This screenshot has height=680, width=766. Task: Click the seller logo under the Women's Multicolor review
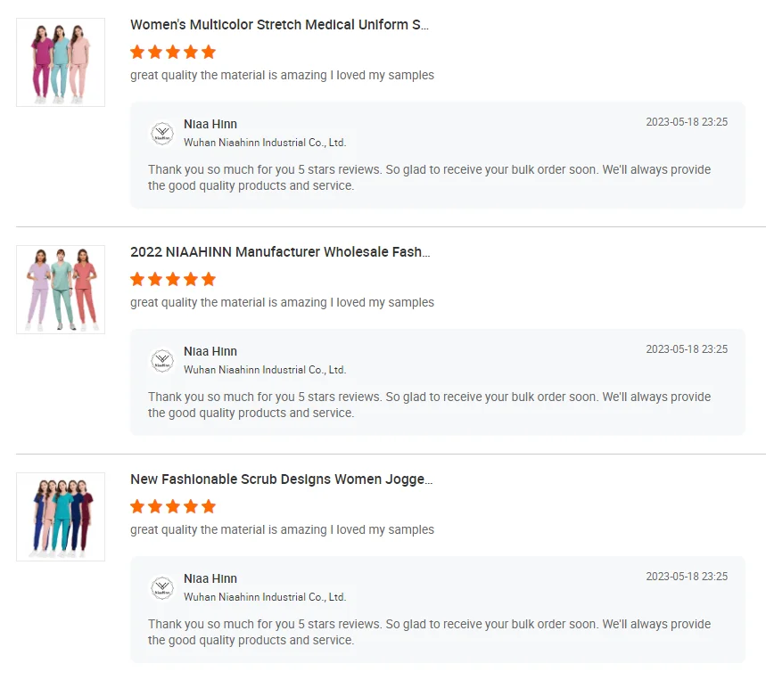[161, 133]
